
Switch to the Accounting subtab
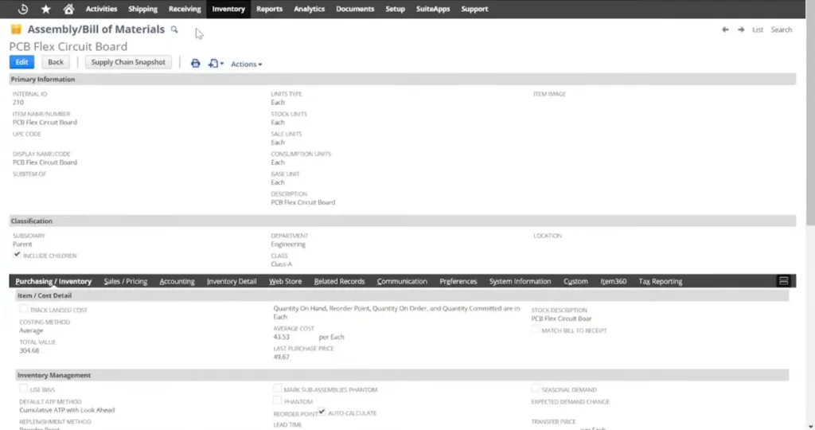177,281
